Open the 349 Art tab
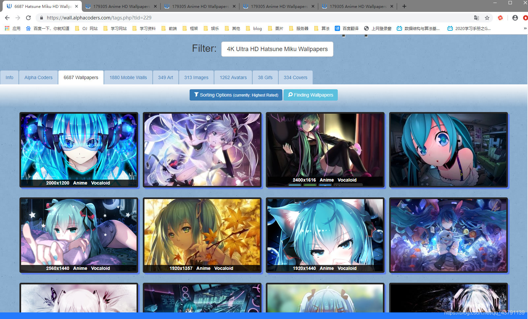Viewport: 528px width, 319px height. click(x=166, y=77)
